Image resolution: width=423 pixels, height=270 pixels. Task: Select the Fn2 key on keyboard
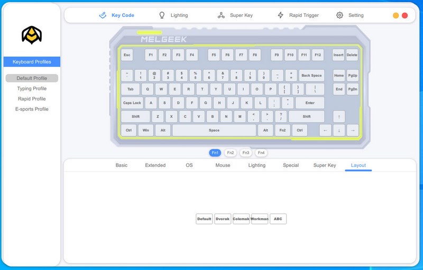(x=282, y=130)
